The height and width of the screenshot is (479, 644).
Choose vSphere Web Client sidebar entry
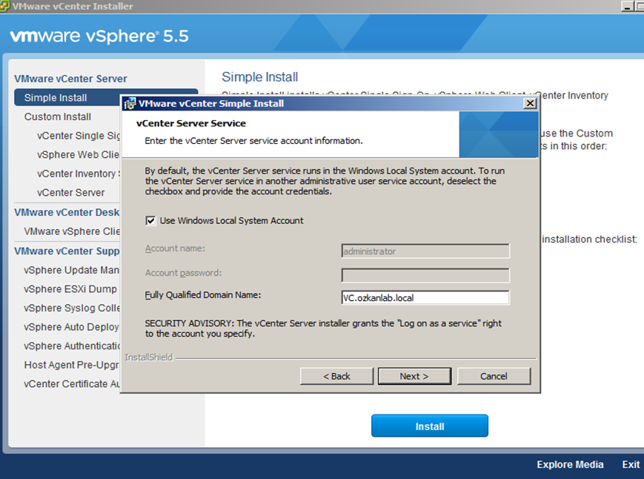click(78, 155)
